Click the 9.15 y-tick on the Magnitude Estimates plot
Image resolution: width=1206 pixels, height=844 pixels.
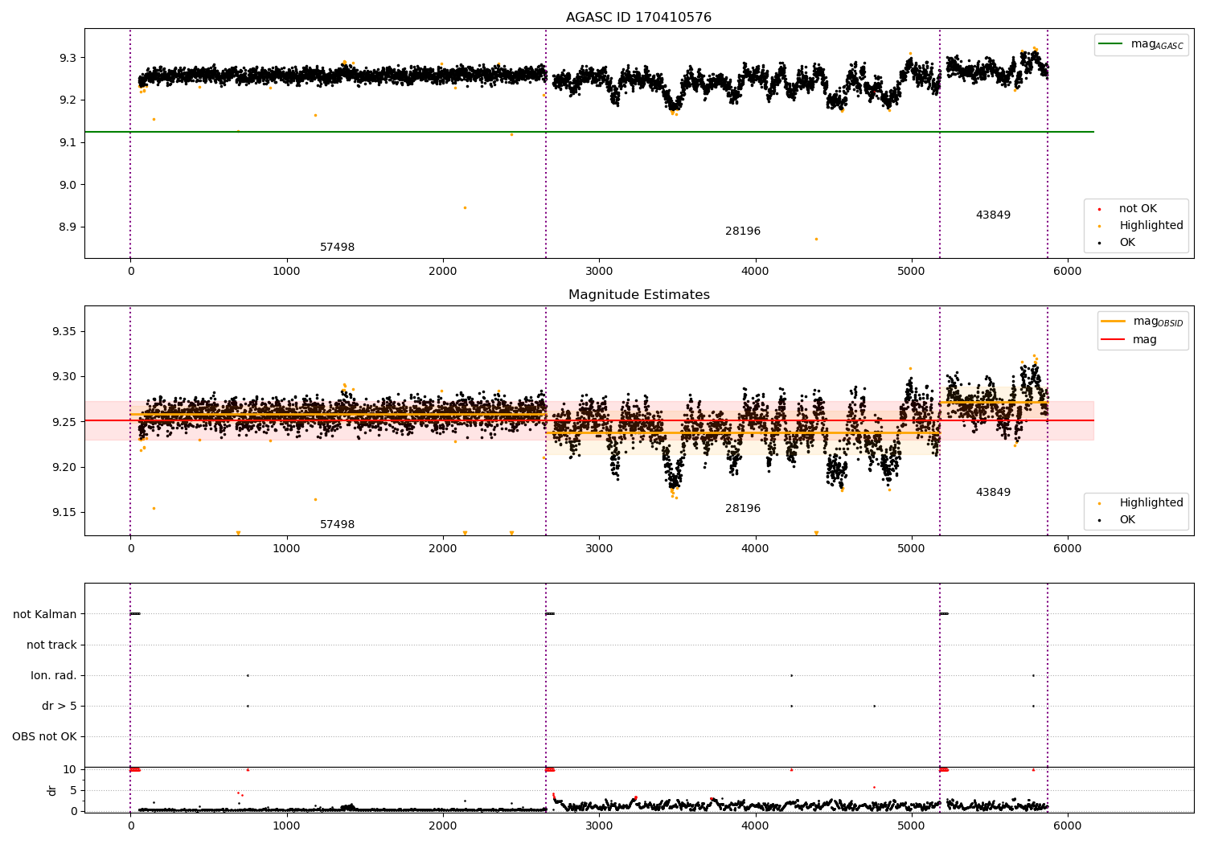(64, 513)
